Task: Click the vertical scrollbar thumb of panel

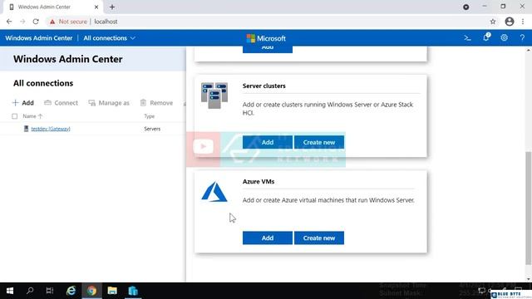Action: [529, 208]
